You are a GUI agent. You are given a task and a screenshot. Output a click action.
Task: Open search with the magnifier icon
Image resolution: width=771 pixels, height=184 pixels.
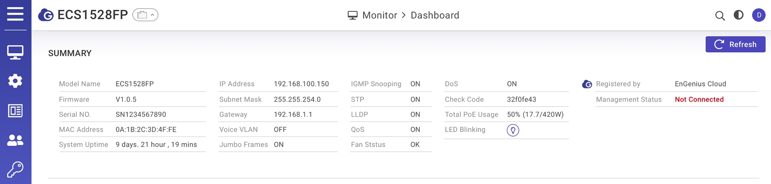(720, 16)
